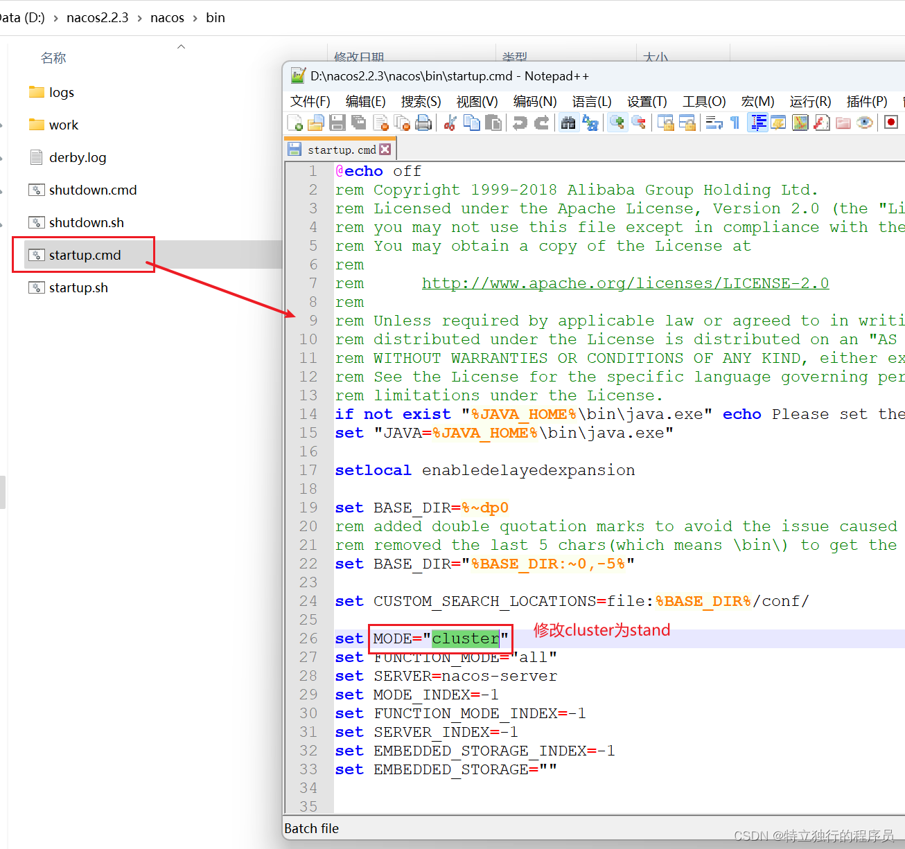Viewport: 905px width, 849px height.
Task: Click the highlighted word cluster in editor
Action: pos(465,638)
